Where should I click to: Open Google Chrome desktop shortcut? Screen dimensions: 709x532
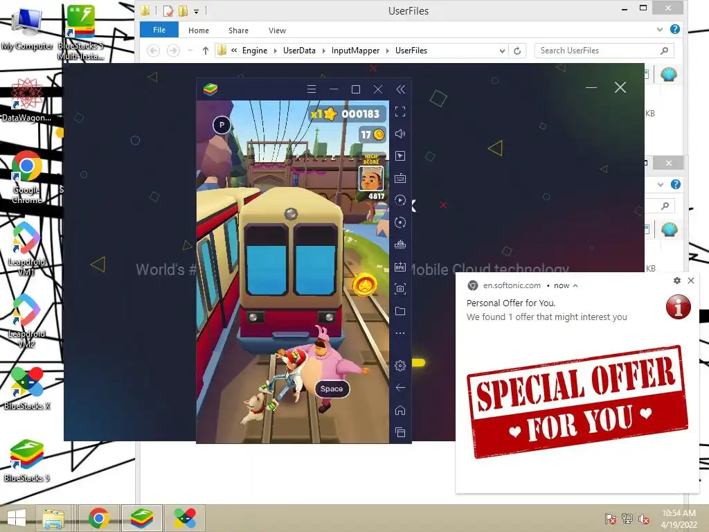[x=27, y=177]
